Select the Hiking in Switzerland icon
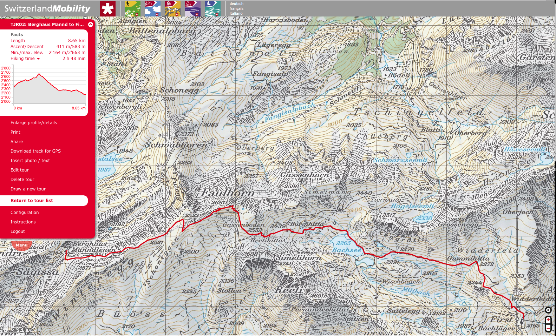 click(x=132, y=8)
